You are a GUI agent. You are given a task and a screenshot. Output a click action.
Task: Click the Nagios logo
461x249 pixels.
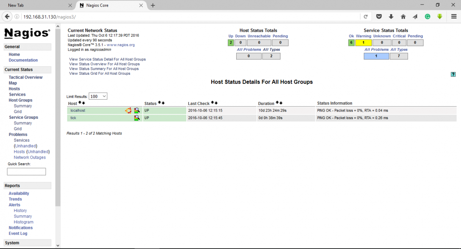click(27, 33)
